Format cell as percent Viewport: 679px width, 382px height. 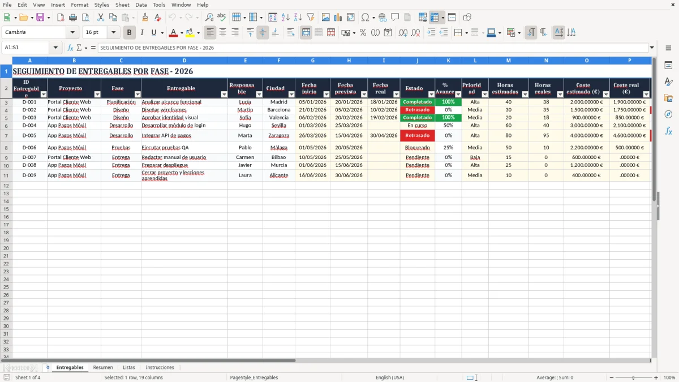point(363,33)
